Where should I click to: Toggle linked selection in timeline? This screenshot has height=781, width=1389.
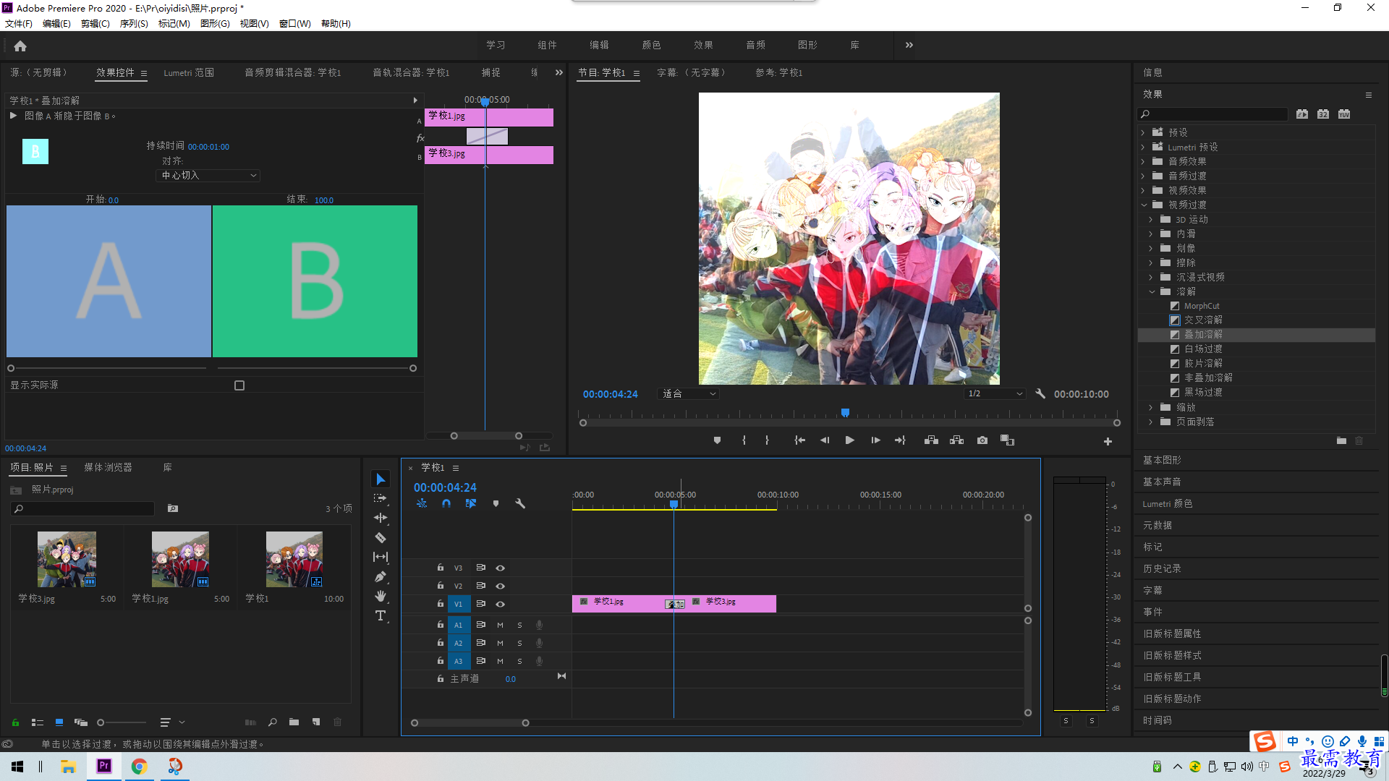(471, 503)
